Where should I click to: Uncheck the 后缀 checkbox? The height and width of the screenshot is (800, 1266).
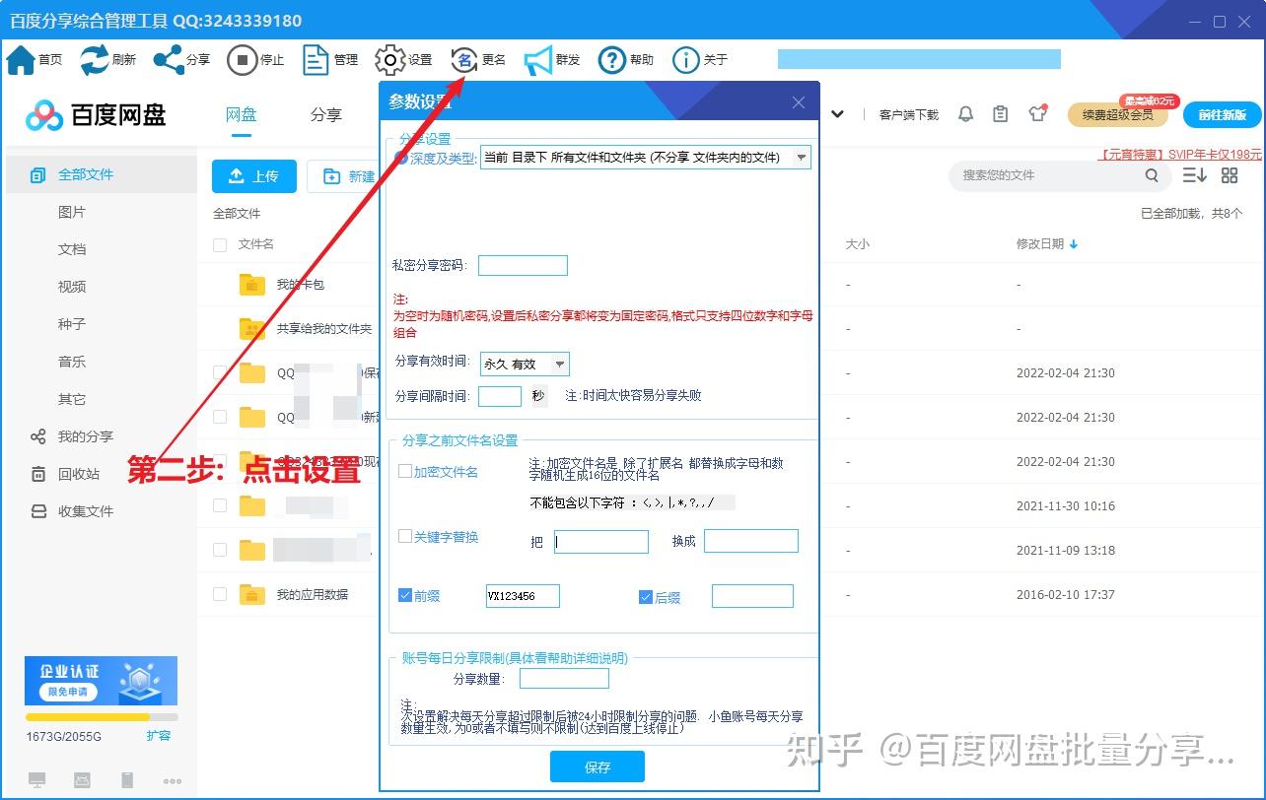646,597
